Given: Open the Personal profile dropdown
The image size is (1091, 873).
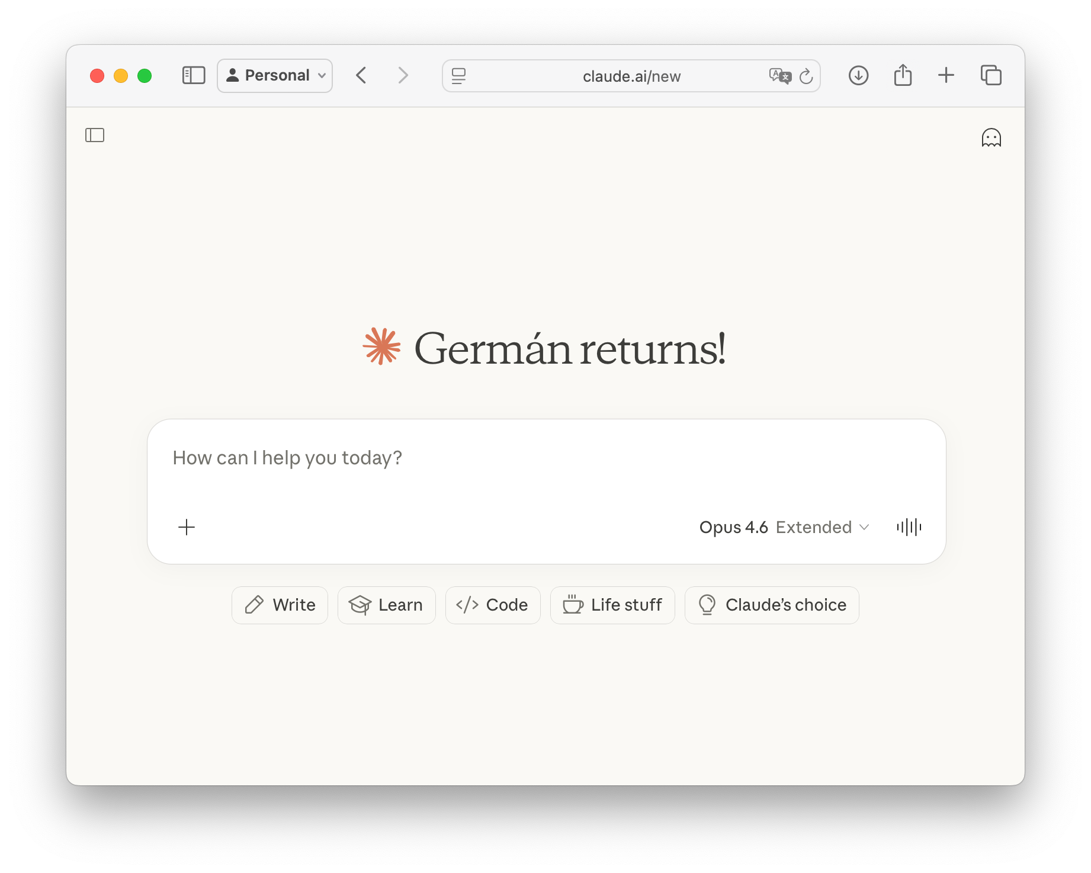Looking at the screenshot, I should pos(275,75).
